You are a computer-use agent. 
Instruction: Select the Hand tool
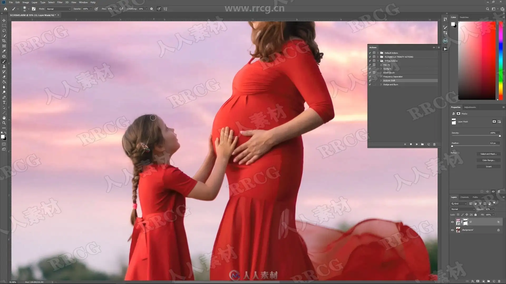tap(4, 118)
